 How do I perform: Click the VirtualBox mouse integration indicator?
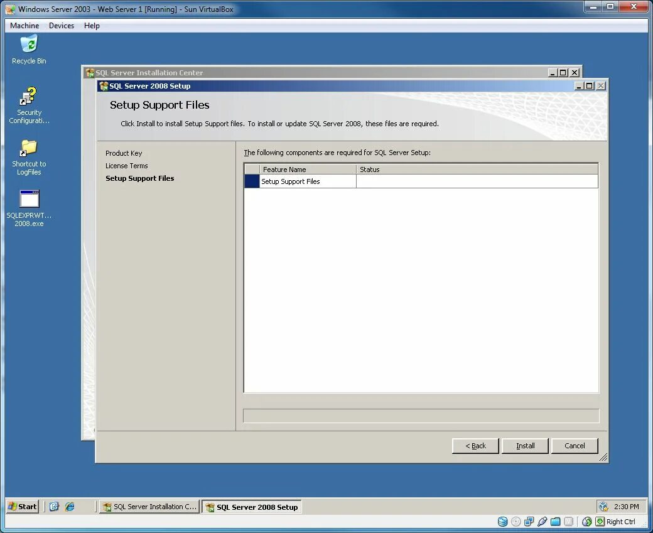pos(587,521)
